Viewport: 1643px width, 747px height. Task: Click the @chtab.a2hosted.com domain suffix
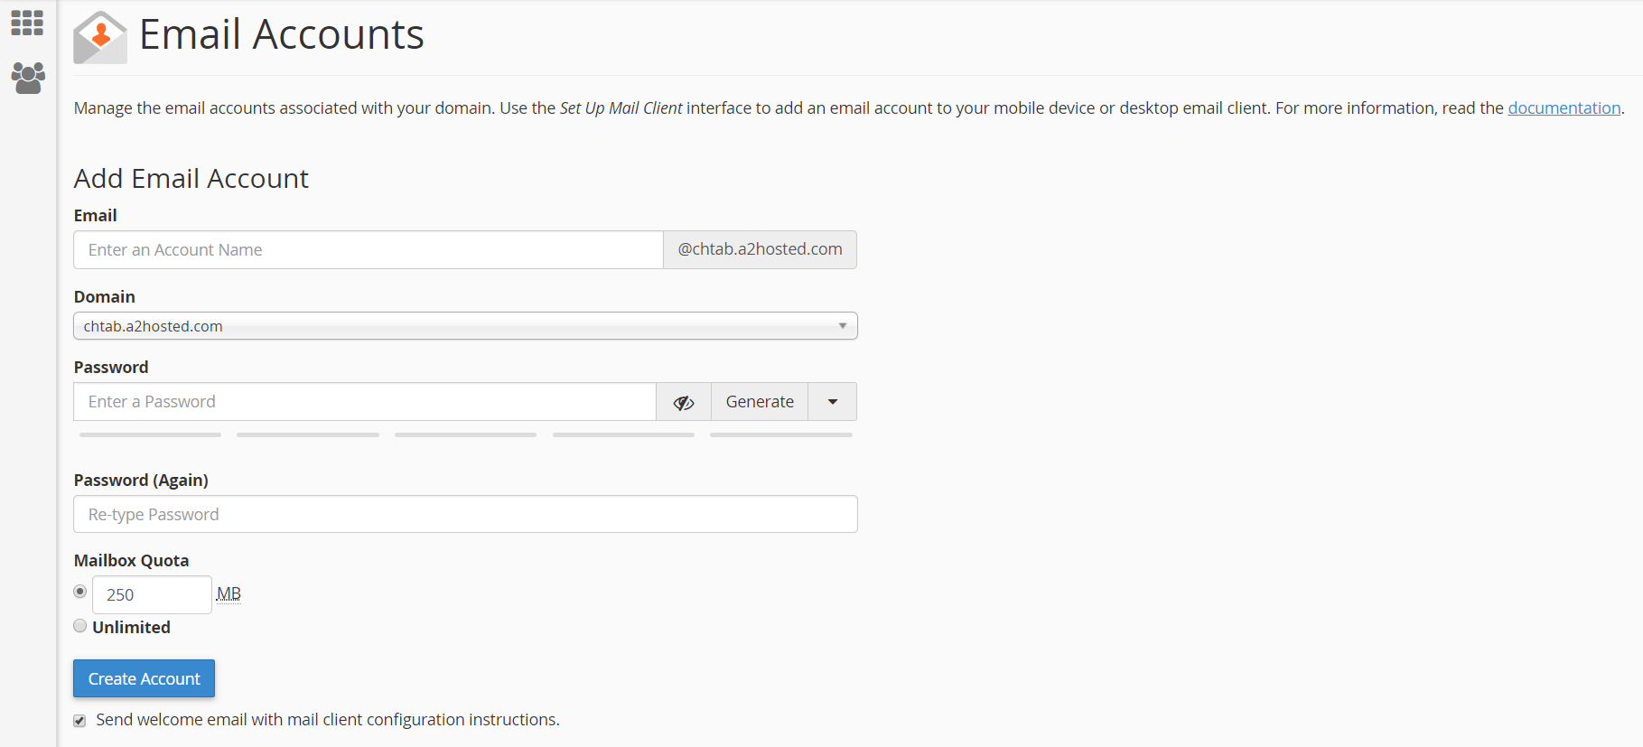point(760,249)
